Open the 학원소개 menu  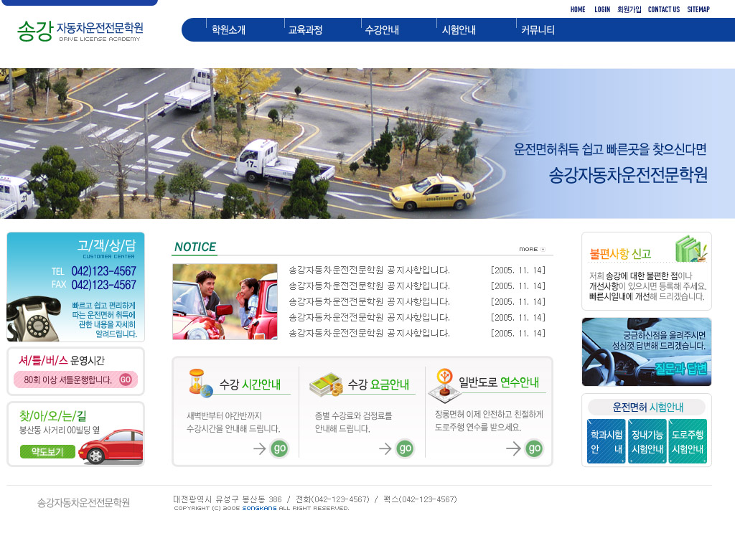click(228, 30)
